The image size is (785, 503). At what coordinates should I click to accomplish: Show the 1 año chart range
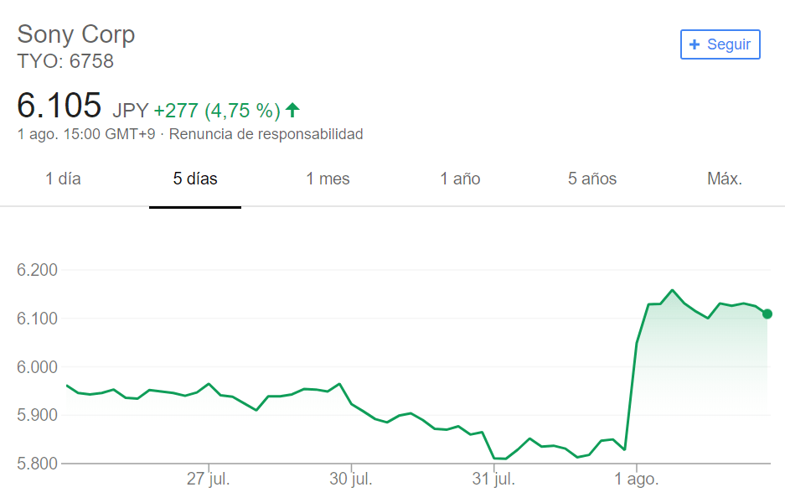coord(460,179)
